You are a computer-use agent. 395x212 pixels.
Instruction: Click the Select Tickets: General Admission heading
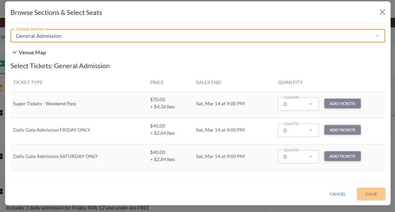tap(60, 66)
